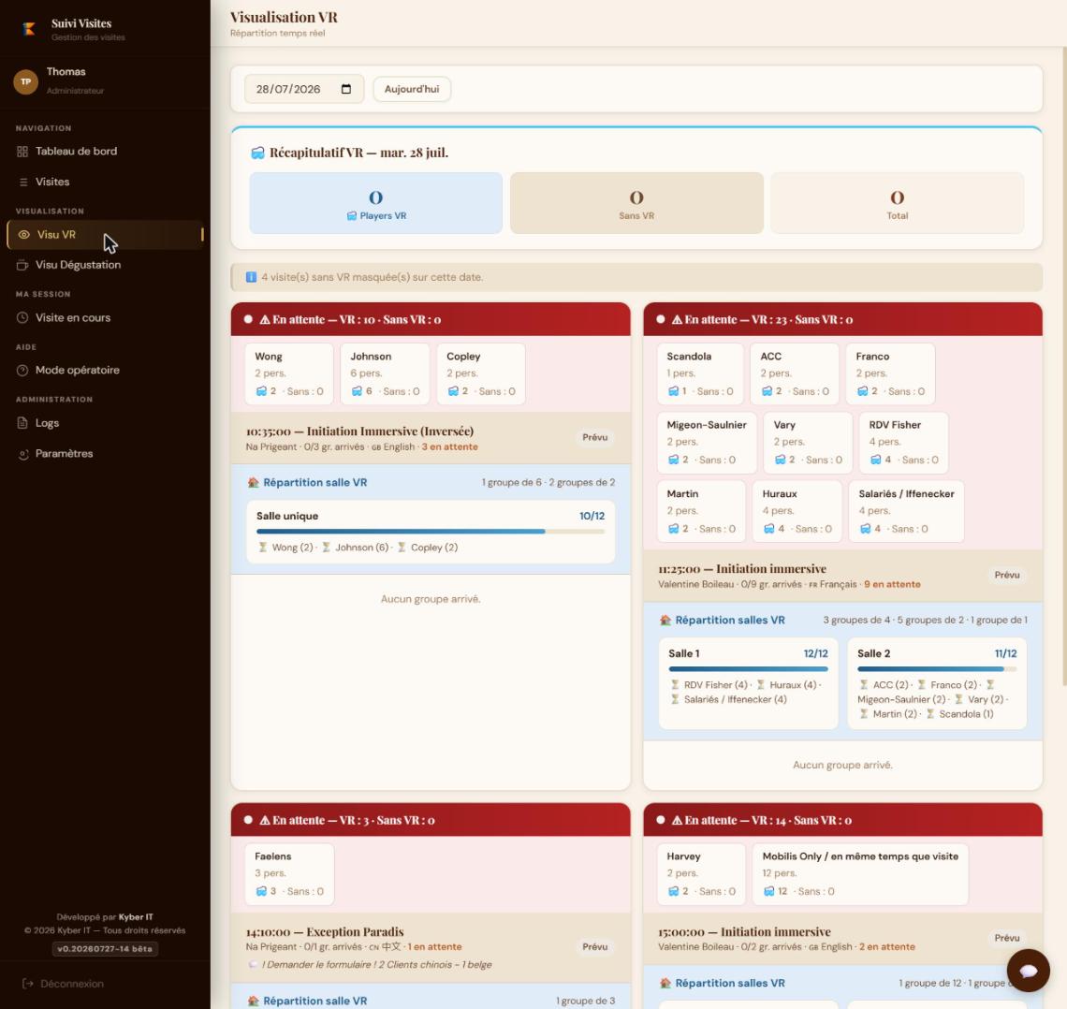Open the Johnson 6 pers. group card

tap(386, 373)
